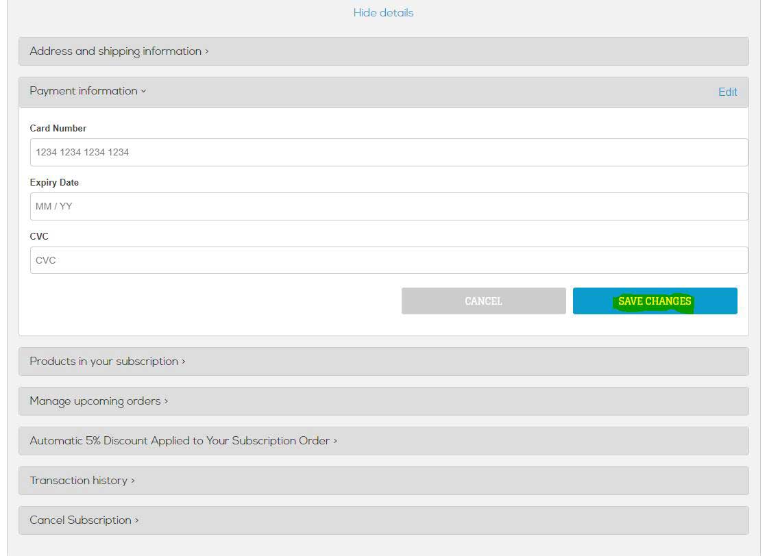The image size is (780, 556).
Task: Select the CVC input box
Action: [x=389, y=260]
